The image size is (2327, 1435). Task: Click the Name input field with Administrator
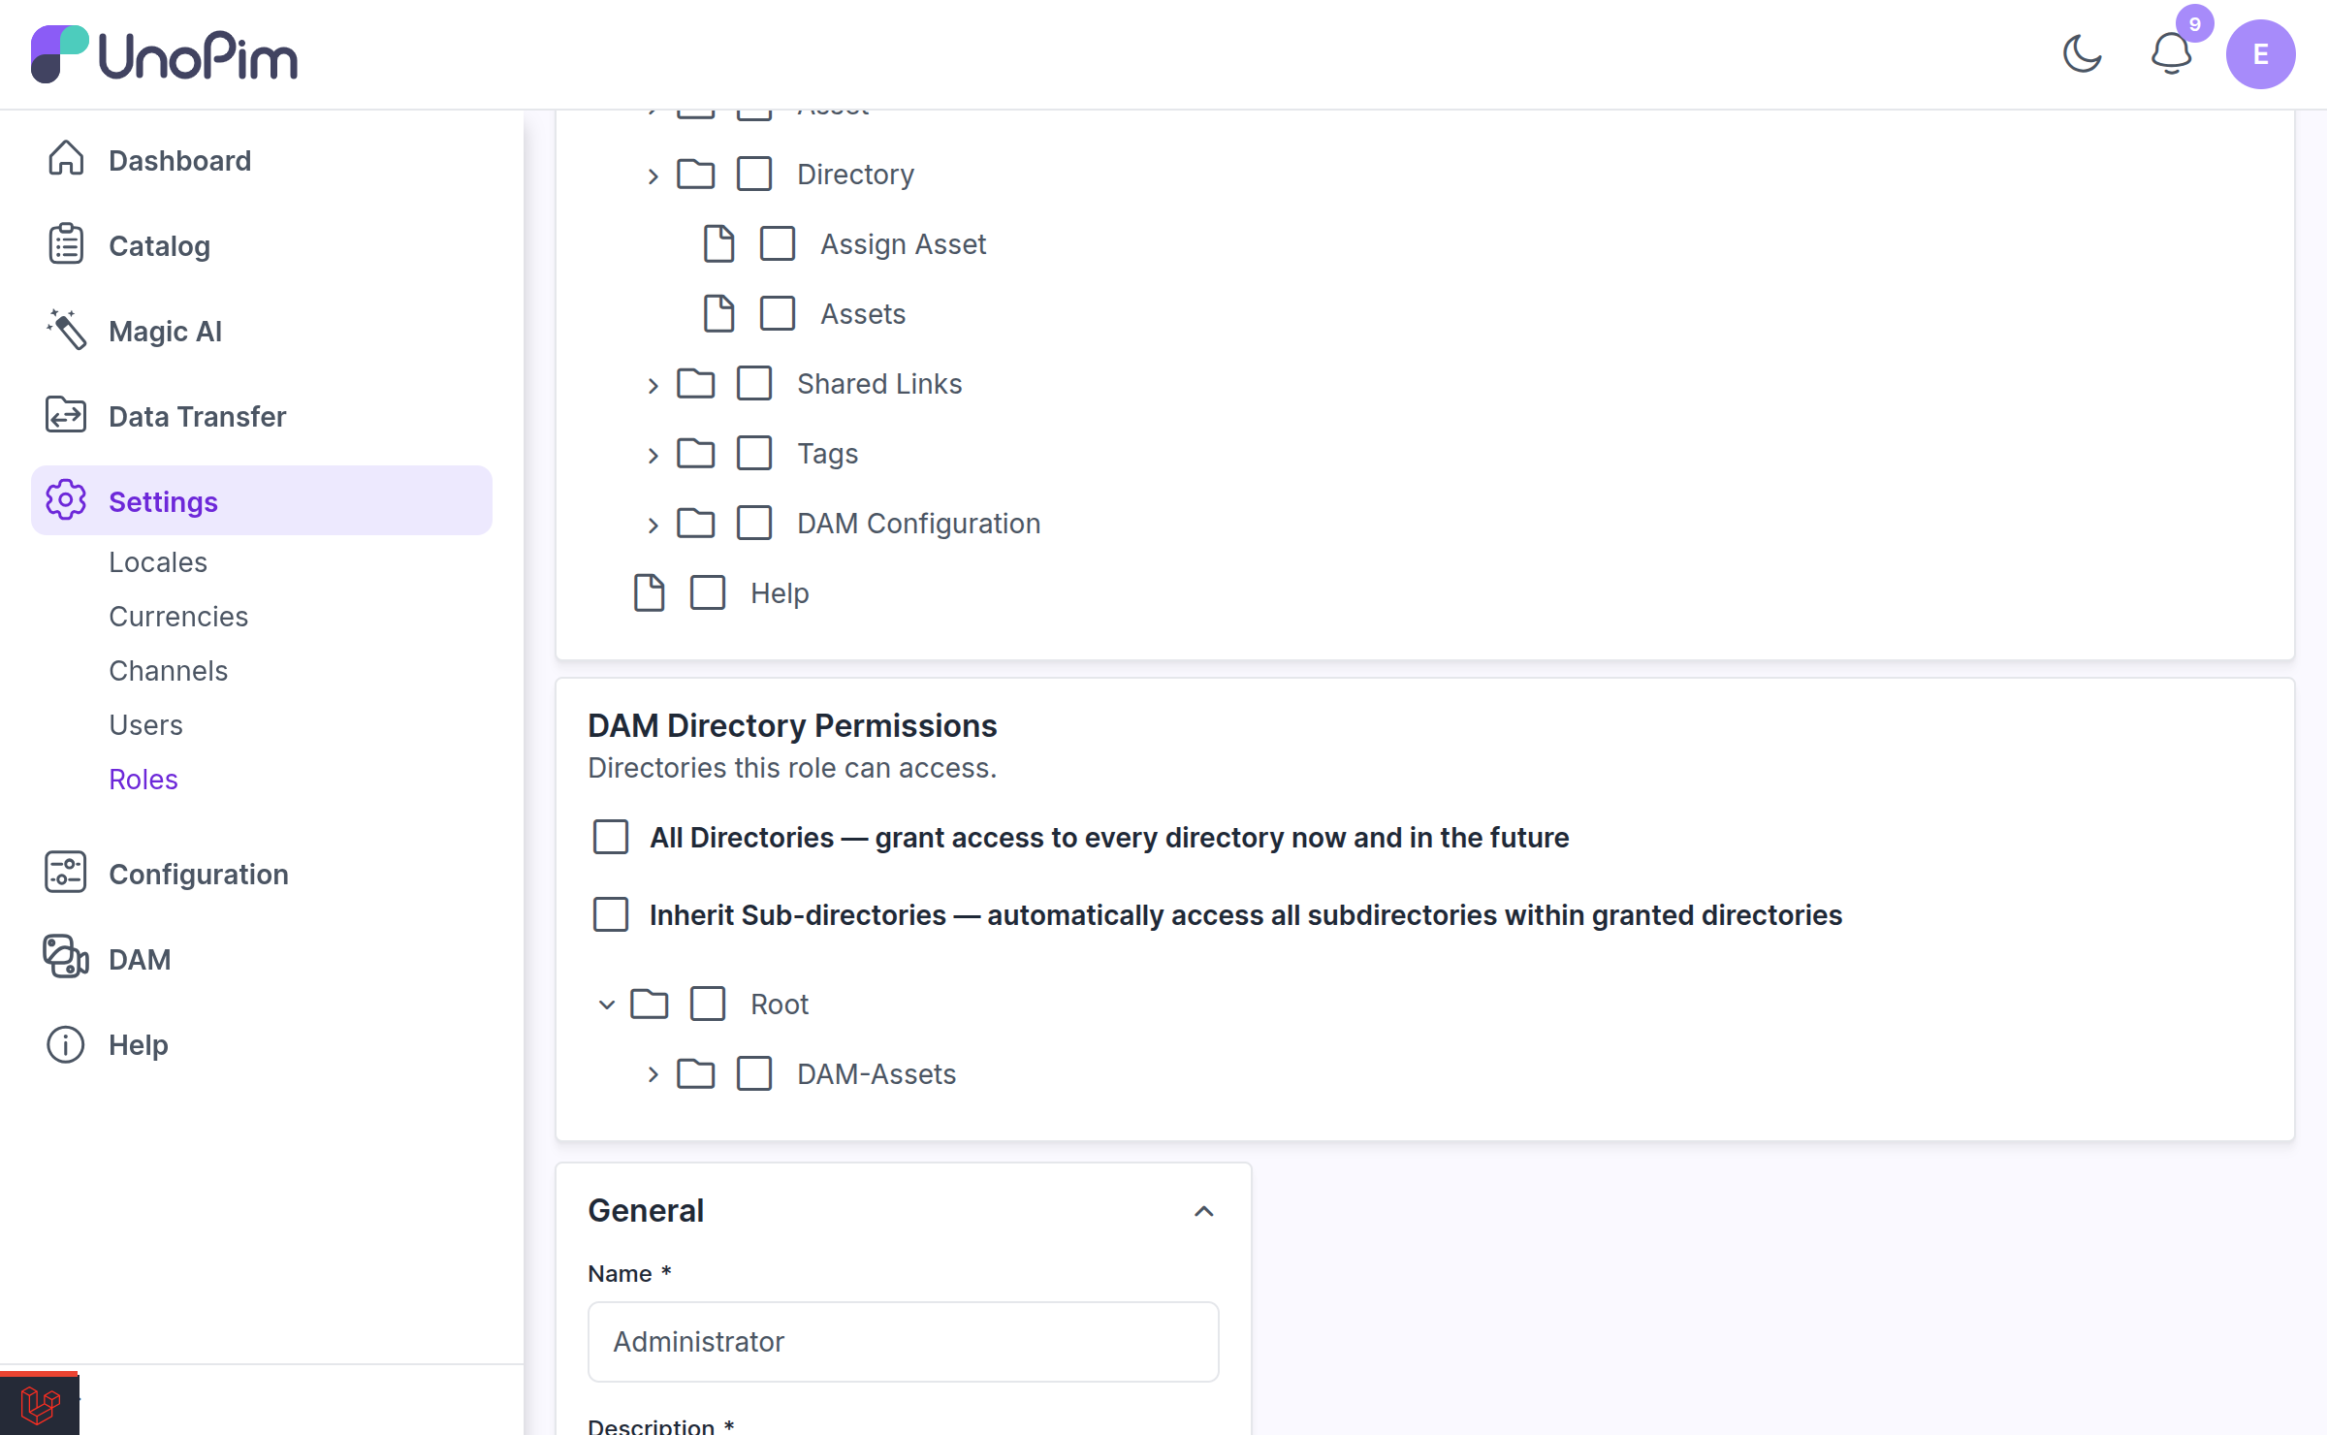click(903, 1341)
